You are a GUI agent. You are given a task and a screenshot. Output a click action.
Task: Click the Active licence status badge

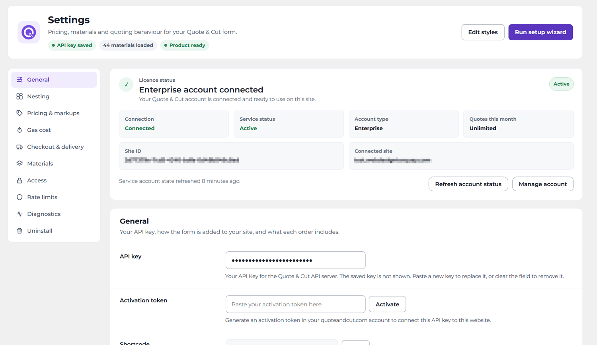[x=561, y=84]
